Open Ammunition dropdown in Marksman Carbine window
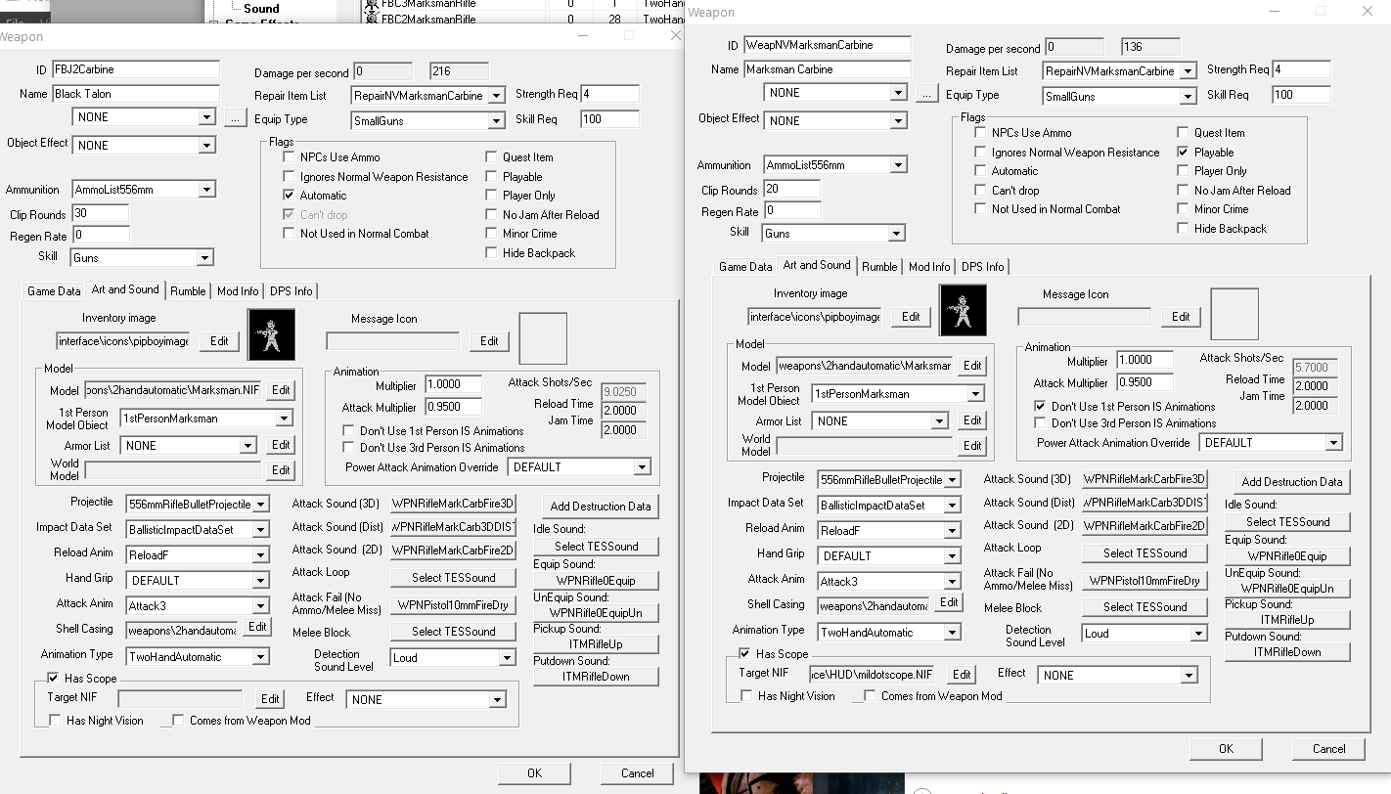 point(898,165)
